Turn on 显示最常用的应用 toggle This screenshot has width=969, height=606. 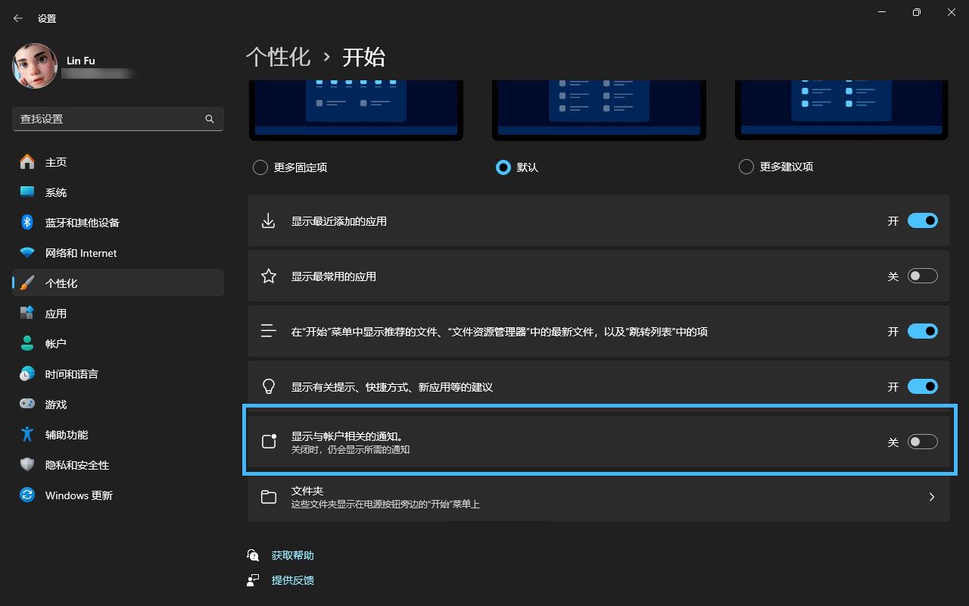click(923, 276)
